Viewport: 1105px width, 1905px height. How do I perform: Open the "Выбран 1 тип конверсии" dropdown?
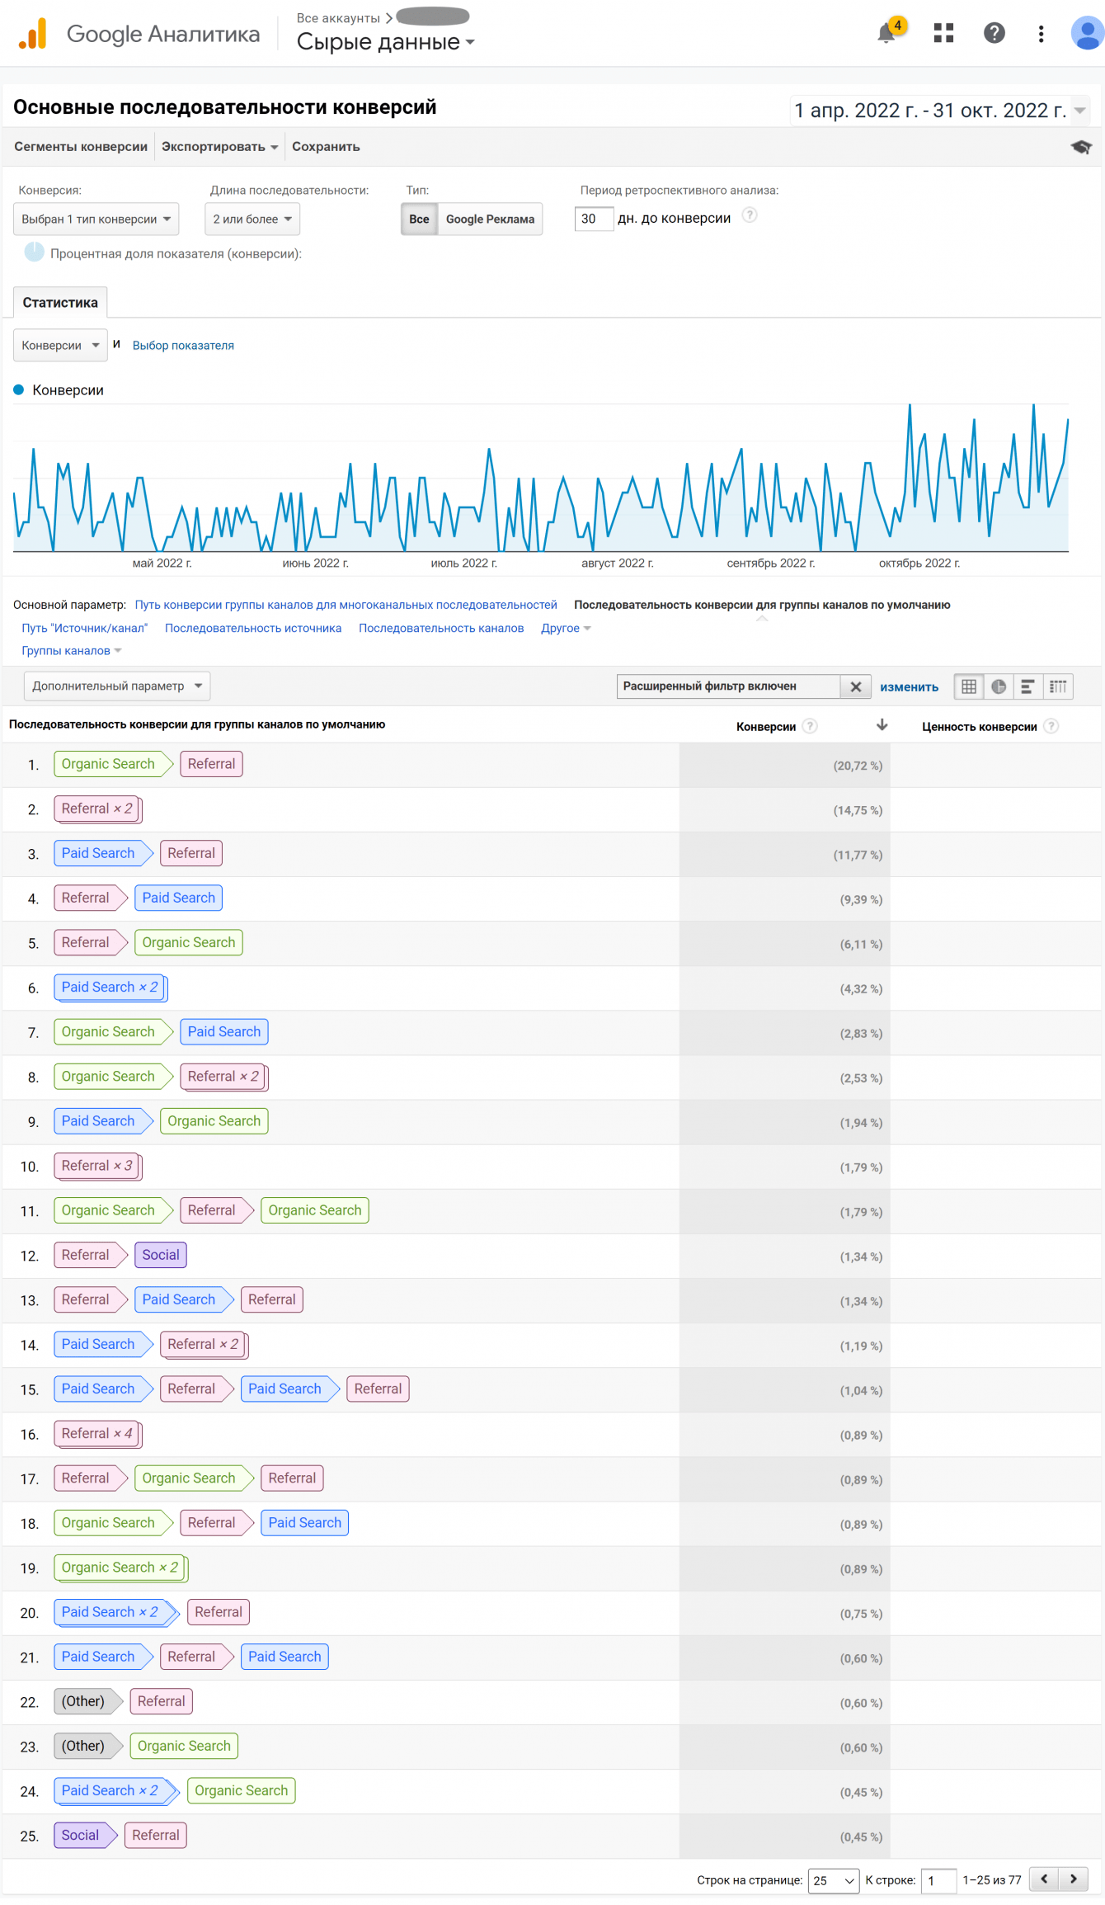(96, 219)
